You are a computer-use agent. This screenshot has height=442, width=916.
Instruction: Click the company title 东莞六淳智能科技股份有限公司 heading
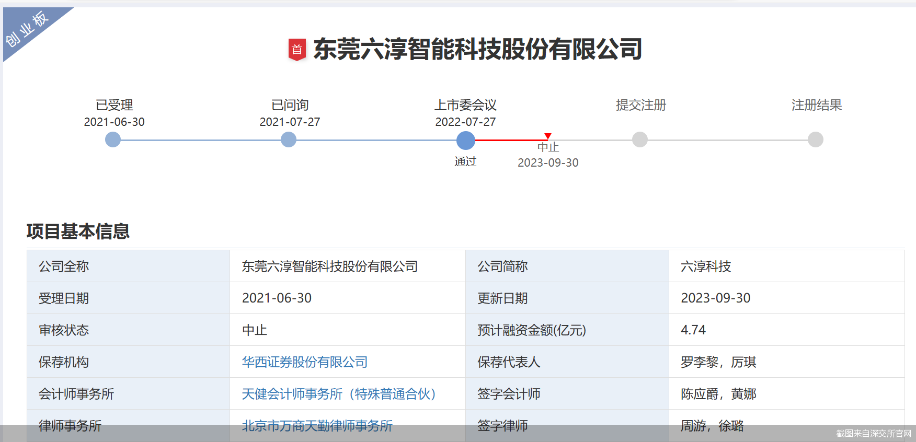coord(477,50)
